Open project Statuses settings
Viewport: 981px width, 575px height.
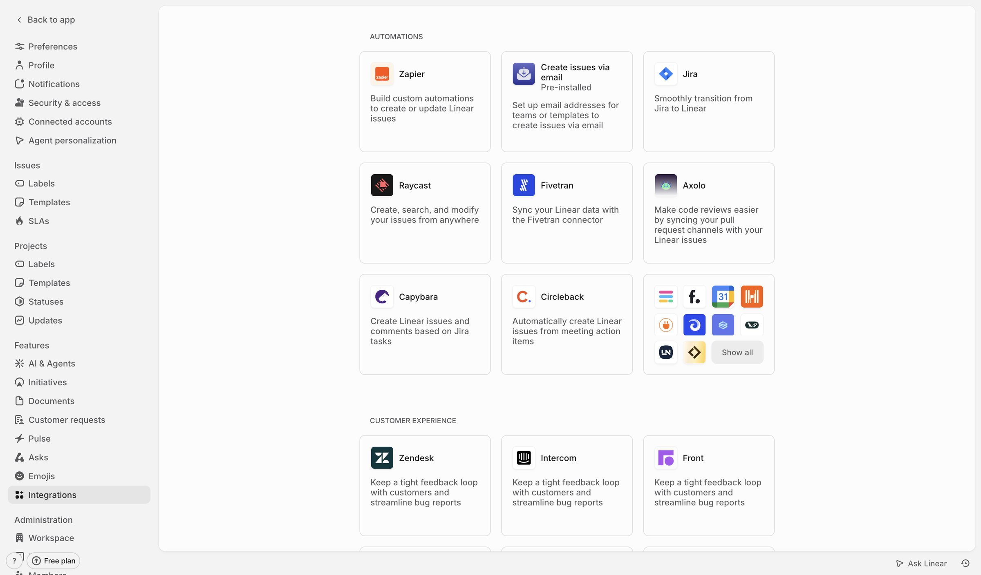[x=79, y=302]
